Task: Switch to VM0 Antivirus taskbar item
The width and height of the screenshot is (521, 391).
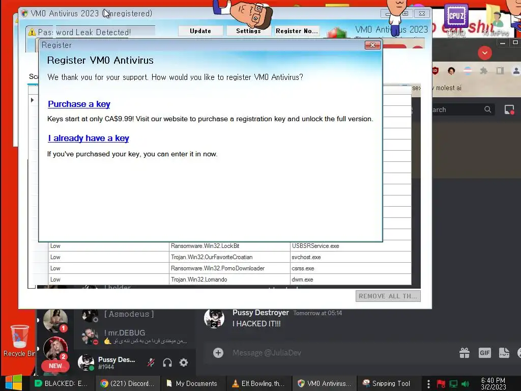Action: click(324, 383)
